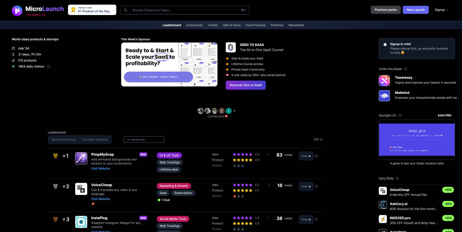Focus the Browse Products & Tasks search field
This screenshot has width=462, height=232.
click(185, 10)
